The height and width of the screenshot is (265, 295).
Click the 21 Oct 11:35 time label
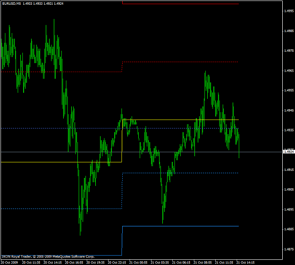(224, 262)
